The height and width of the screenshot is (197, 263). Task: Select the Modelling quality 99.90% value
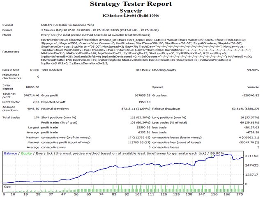(x=251, y=71)
